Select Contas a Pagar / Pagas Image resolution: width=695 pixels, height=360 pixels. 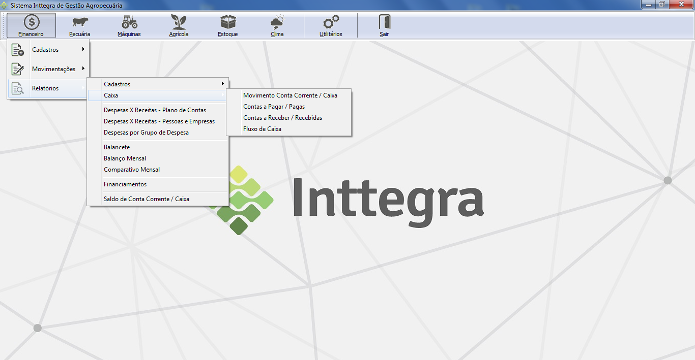(274, 107)
